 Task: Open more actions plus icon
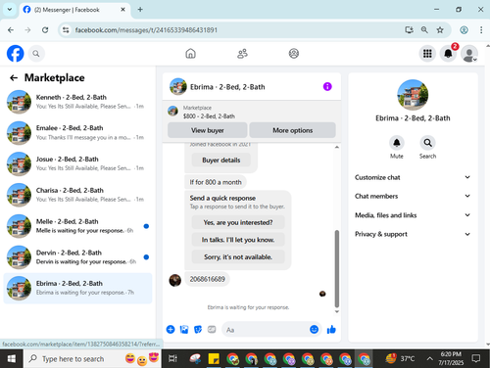click(171, 330)
